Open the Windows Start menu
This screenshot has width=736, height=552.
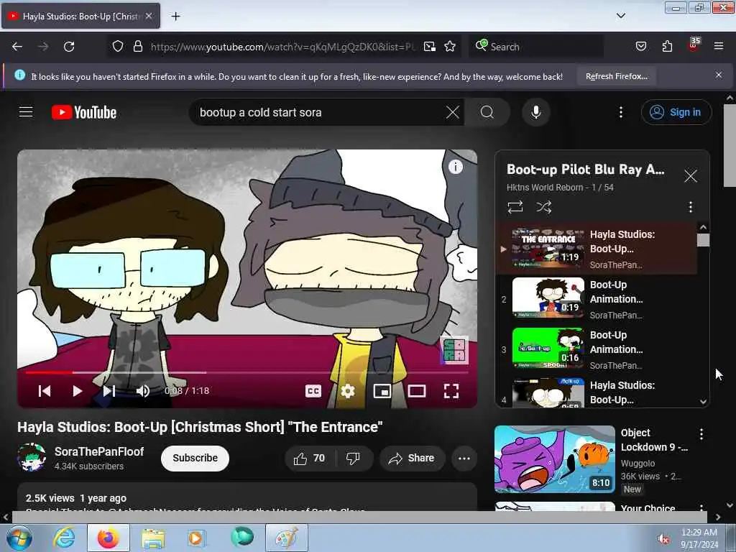[19, 538]
